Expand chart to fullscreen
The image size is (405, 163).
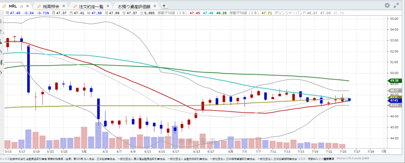point(396,5)
